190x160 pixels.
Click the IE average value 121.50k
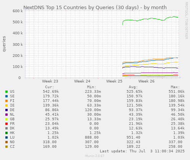[135, 105]
